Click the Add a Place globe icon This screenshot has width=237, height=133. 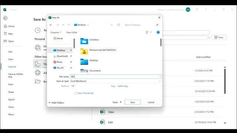click(38, 73)
